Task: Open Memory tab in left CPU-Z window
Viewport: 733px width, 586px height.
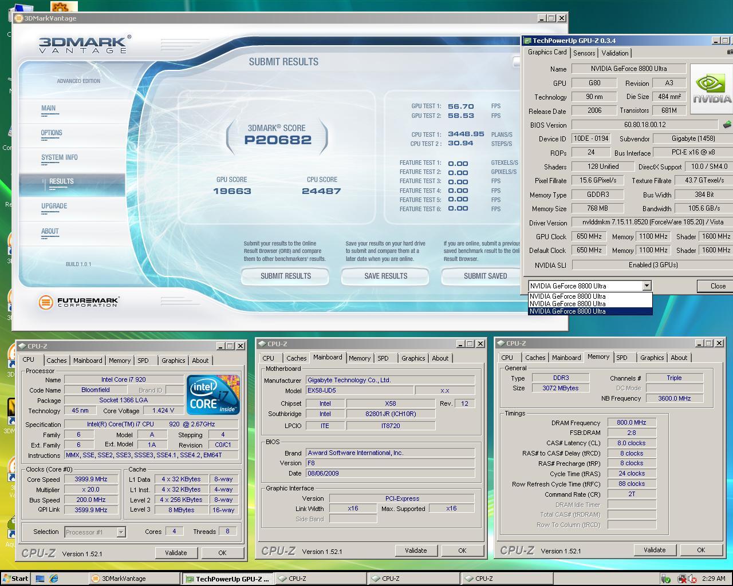Action: click(120, 361)
